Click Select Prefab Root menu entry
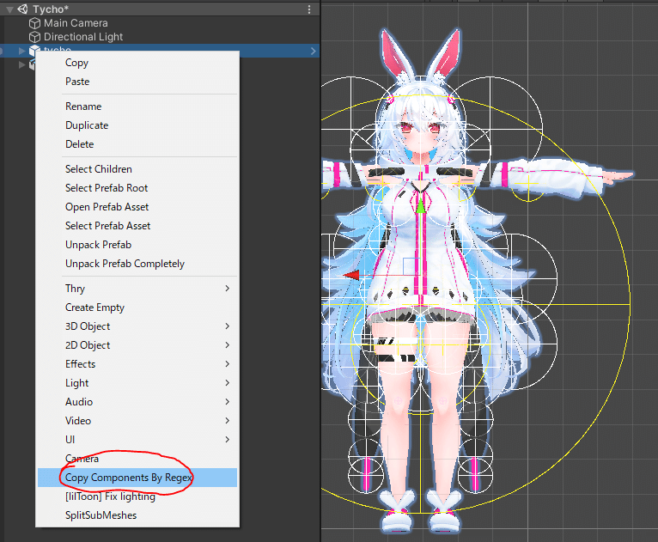This screenshot has height=542, width=658. click(137, 188)
